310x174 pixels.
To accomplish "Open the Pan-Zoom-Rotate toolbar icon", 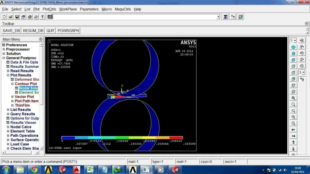I will [x=23, y=17].
